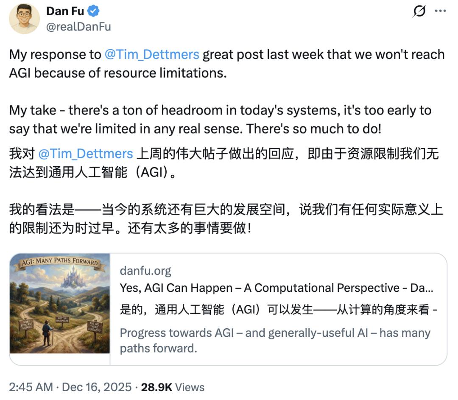Click the Chinese translated article title
Screen dimensions: 458x400
(279, 310)
